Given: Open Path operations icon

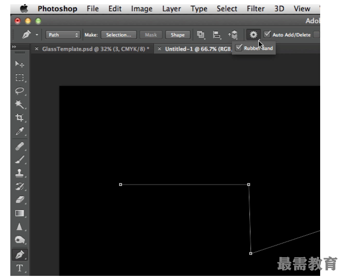Looking at the screenshot, I should tap(201, 35).
